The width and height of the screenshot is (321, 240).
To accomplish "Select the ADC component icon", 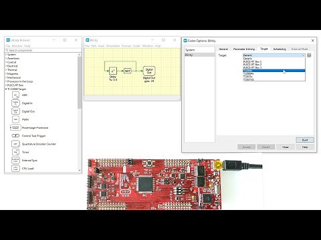I will [x=15, y=95].
